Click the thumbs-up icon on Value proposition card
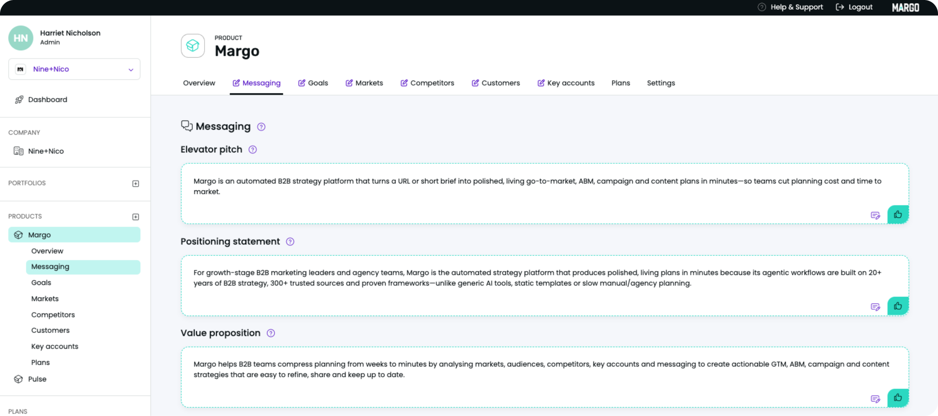 [x=898, y=398]
